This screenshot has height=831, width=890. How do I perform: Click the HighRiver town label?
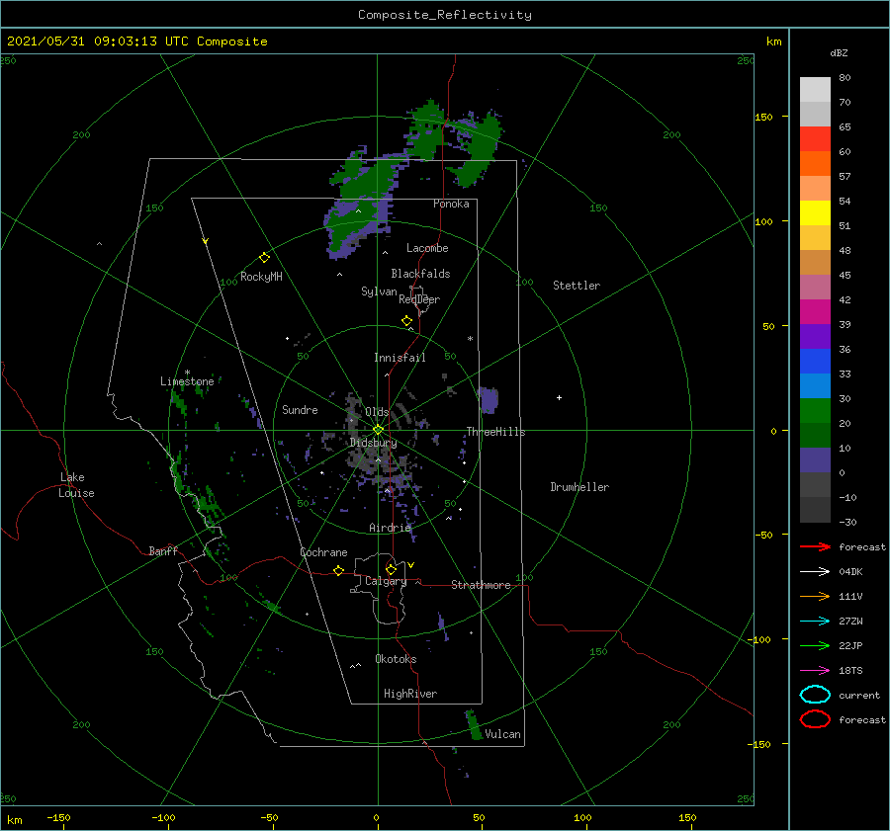[x=410, y=694]
